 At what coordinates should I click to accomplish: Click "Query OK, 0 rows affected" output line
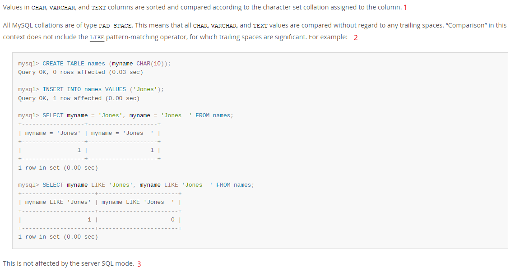79,72
